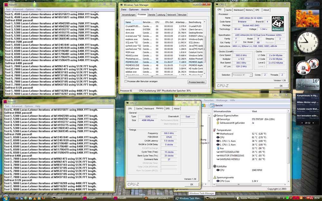The image size is (322, 201).
Task: Select the Temperaturen thermometer icon in EVEREST
Action: (x=214, y=130)
